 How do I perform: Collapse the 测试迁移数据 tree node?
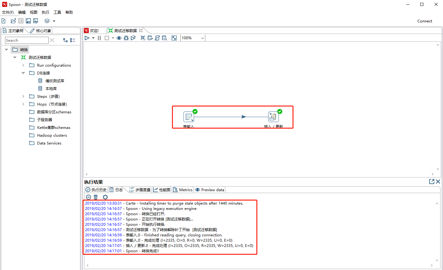click(x=15, y=57)
